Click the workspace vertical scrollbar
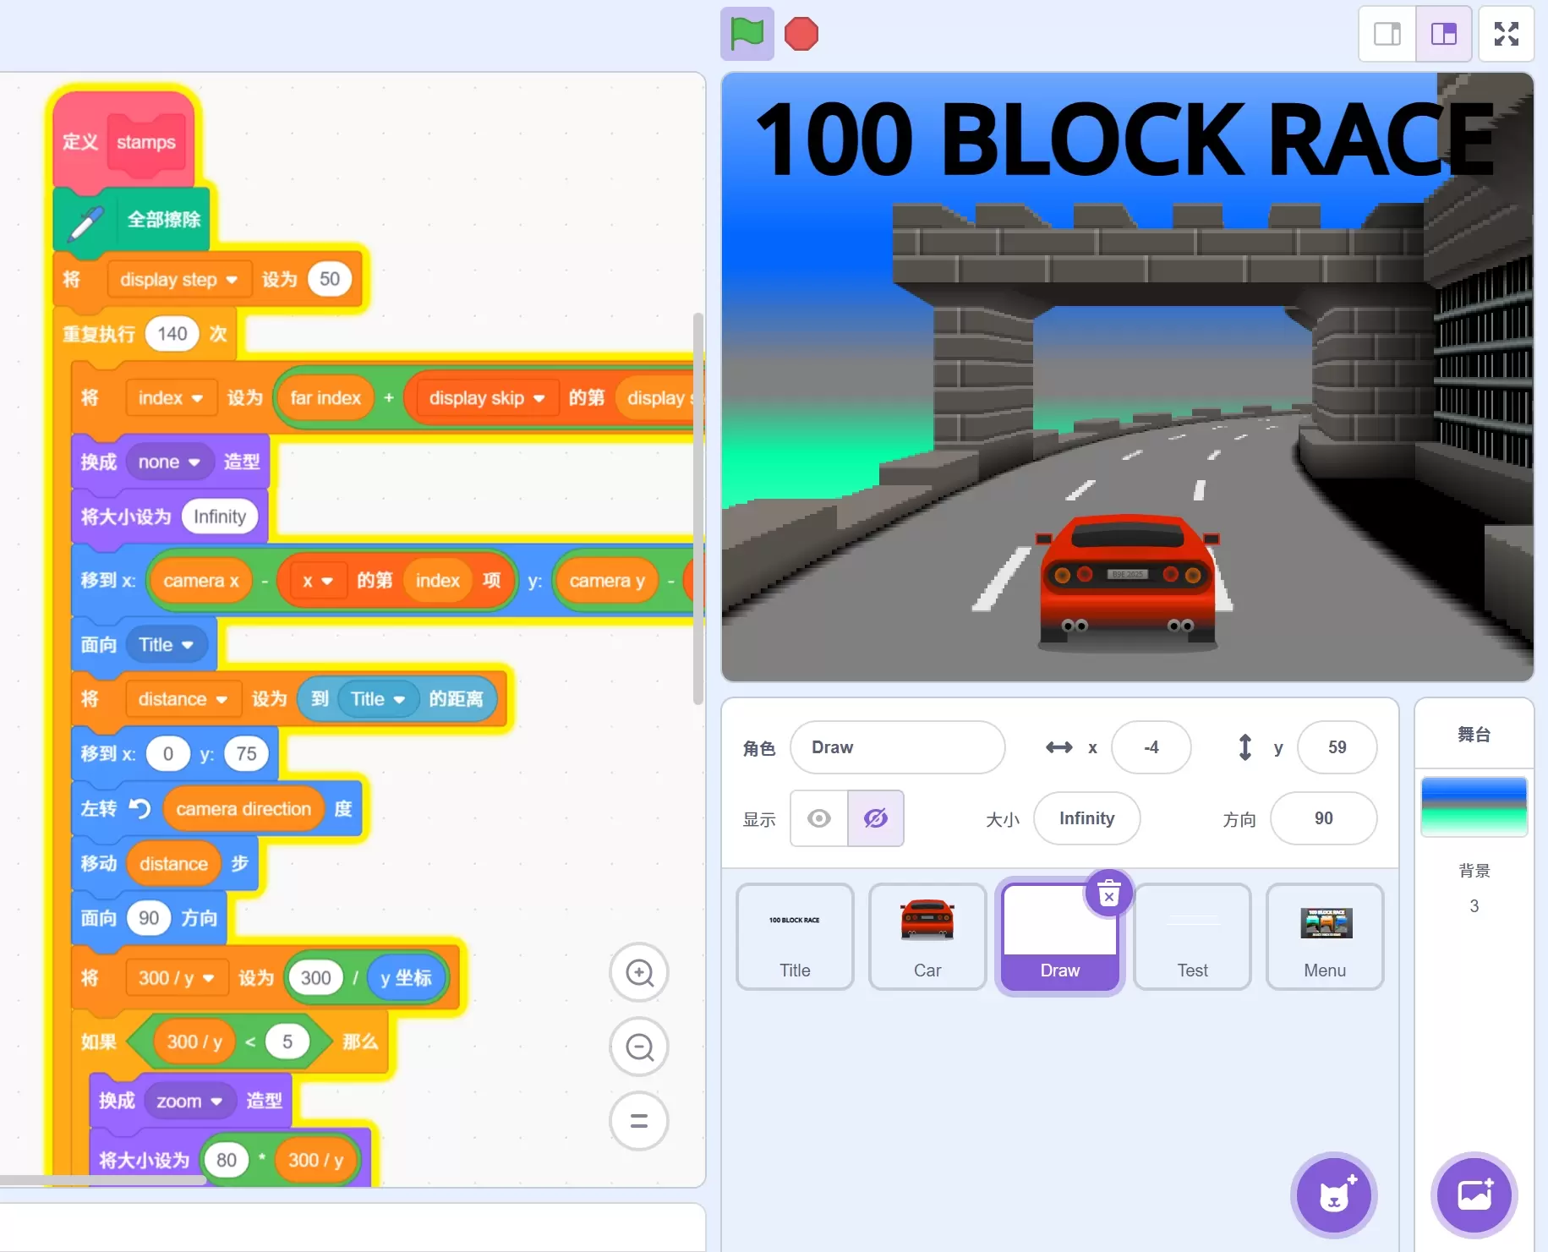 [x=697, y=508]
